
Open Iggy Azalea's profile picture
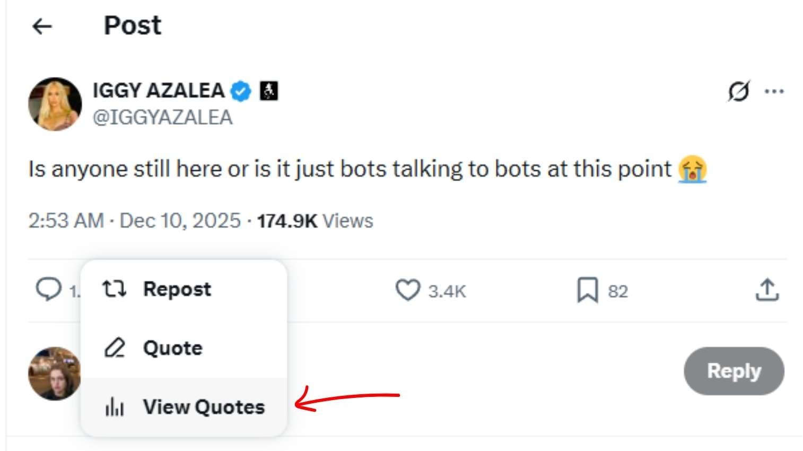55,102
